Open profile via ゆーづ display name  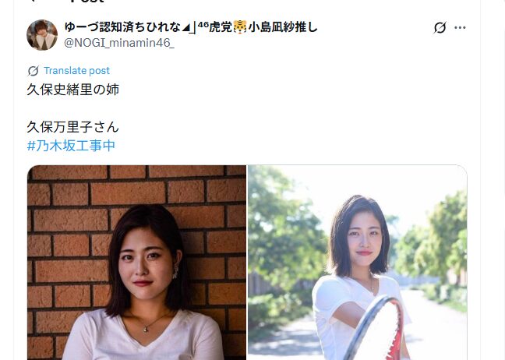point(122,27)
